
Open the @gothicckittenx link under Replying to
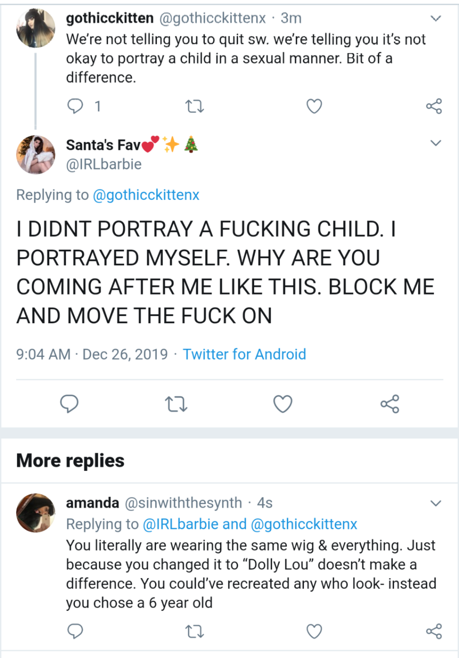146,195
